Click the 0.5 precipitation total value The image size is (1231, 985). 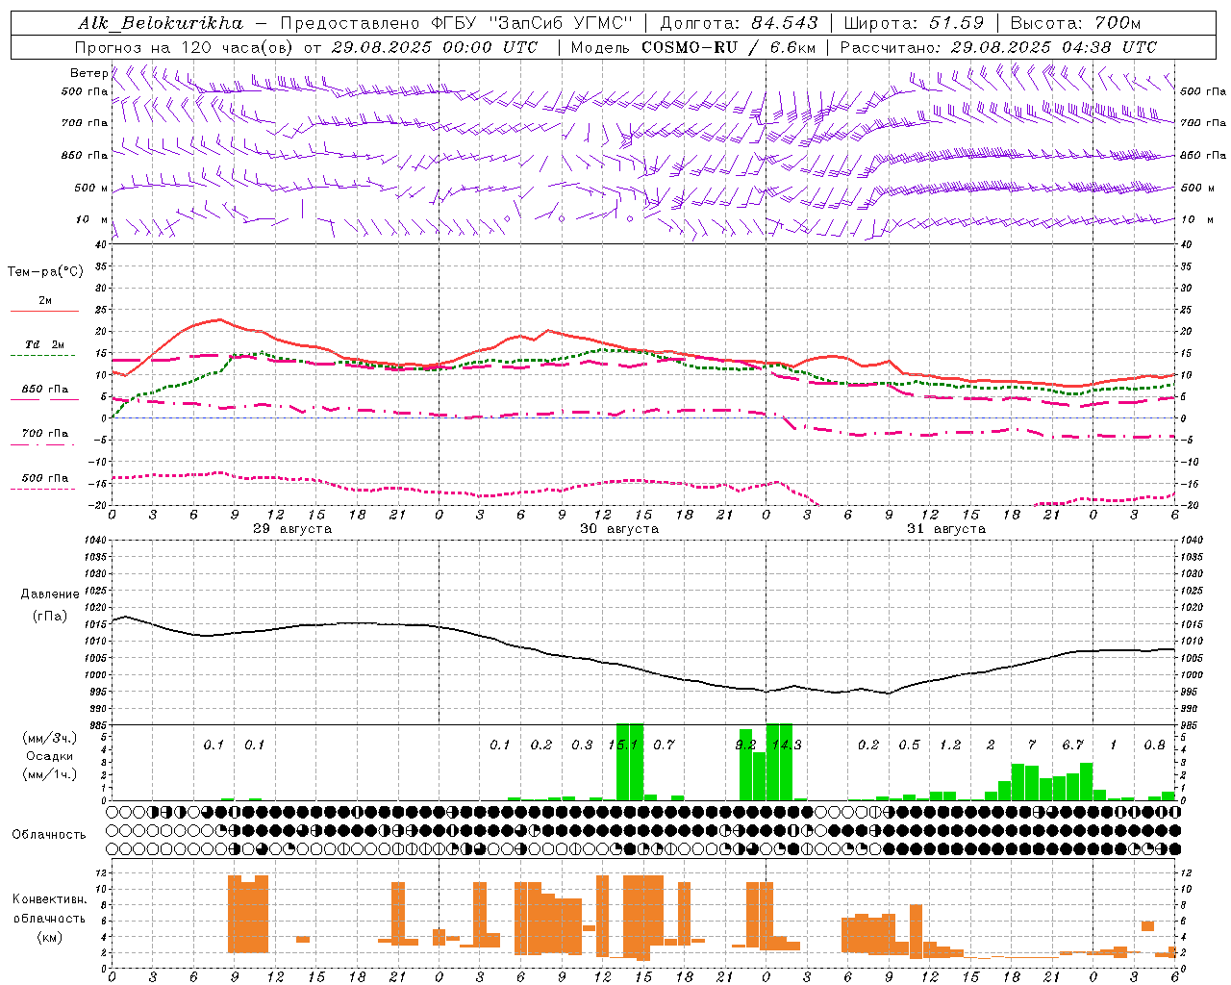(909, 745)
